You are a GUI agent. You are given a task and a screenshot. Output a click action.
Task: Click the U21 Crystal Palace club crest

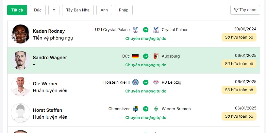click(135, 30)
